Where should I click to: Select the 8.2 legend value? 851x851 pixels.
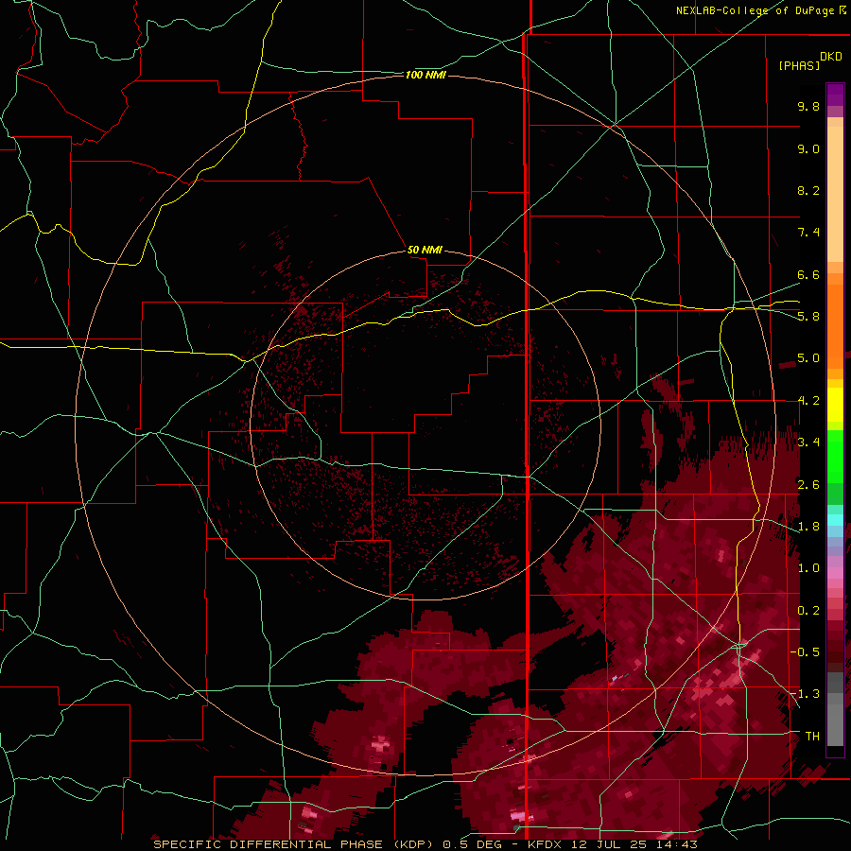pos(808,190)
